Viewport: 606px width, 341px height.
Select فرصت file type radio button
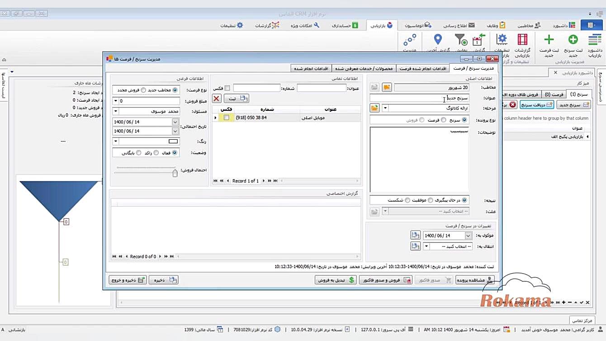(x=443, y=120)
